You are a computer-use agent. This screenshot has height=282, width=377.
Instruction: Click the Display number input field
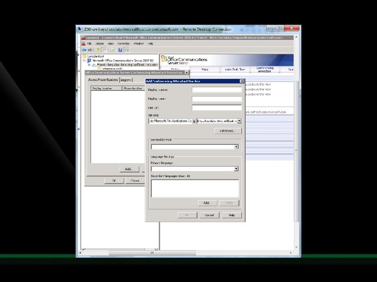pyautogui.click(x=217, y=90)
